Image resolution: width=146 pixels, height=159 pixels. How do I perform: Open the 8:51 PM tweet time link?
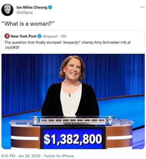[x=8, y=156]
